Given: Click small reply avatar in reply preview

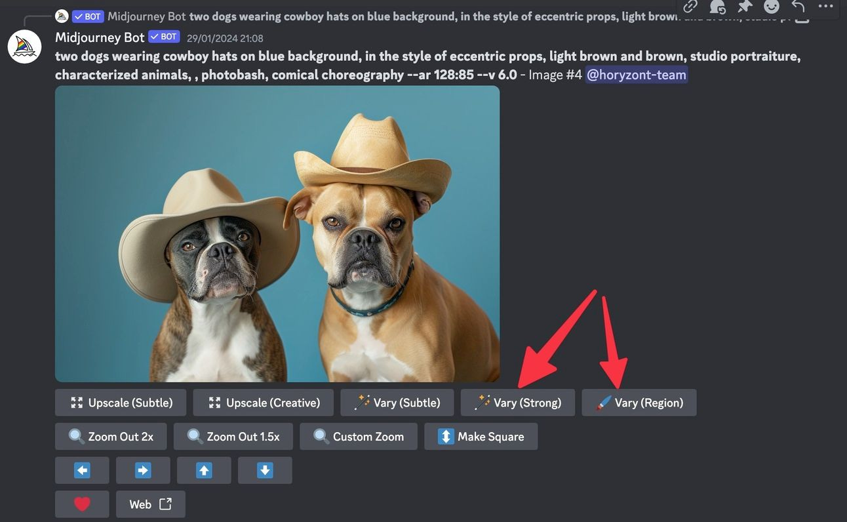Looking at the screenshot, I should click(62, 16).
